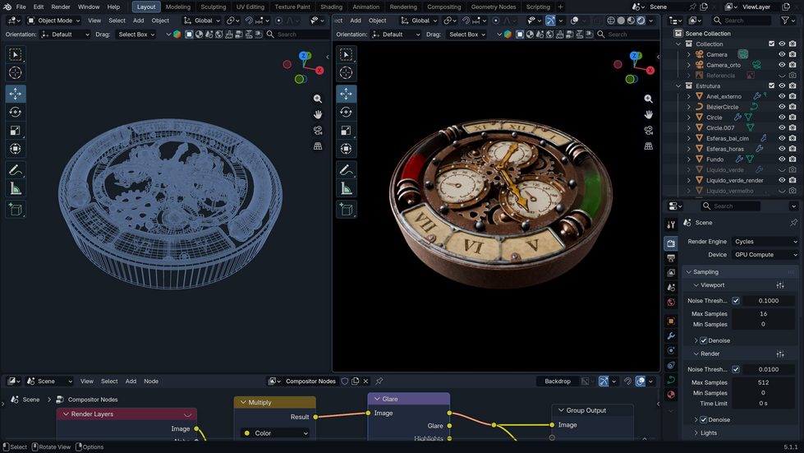This screenshot has width=804, height=453.
Task: Open the Tool properties tab
Action: point(671,224)
